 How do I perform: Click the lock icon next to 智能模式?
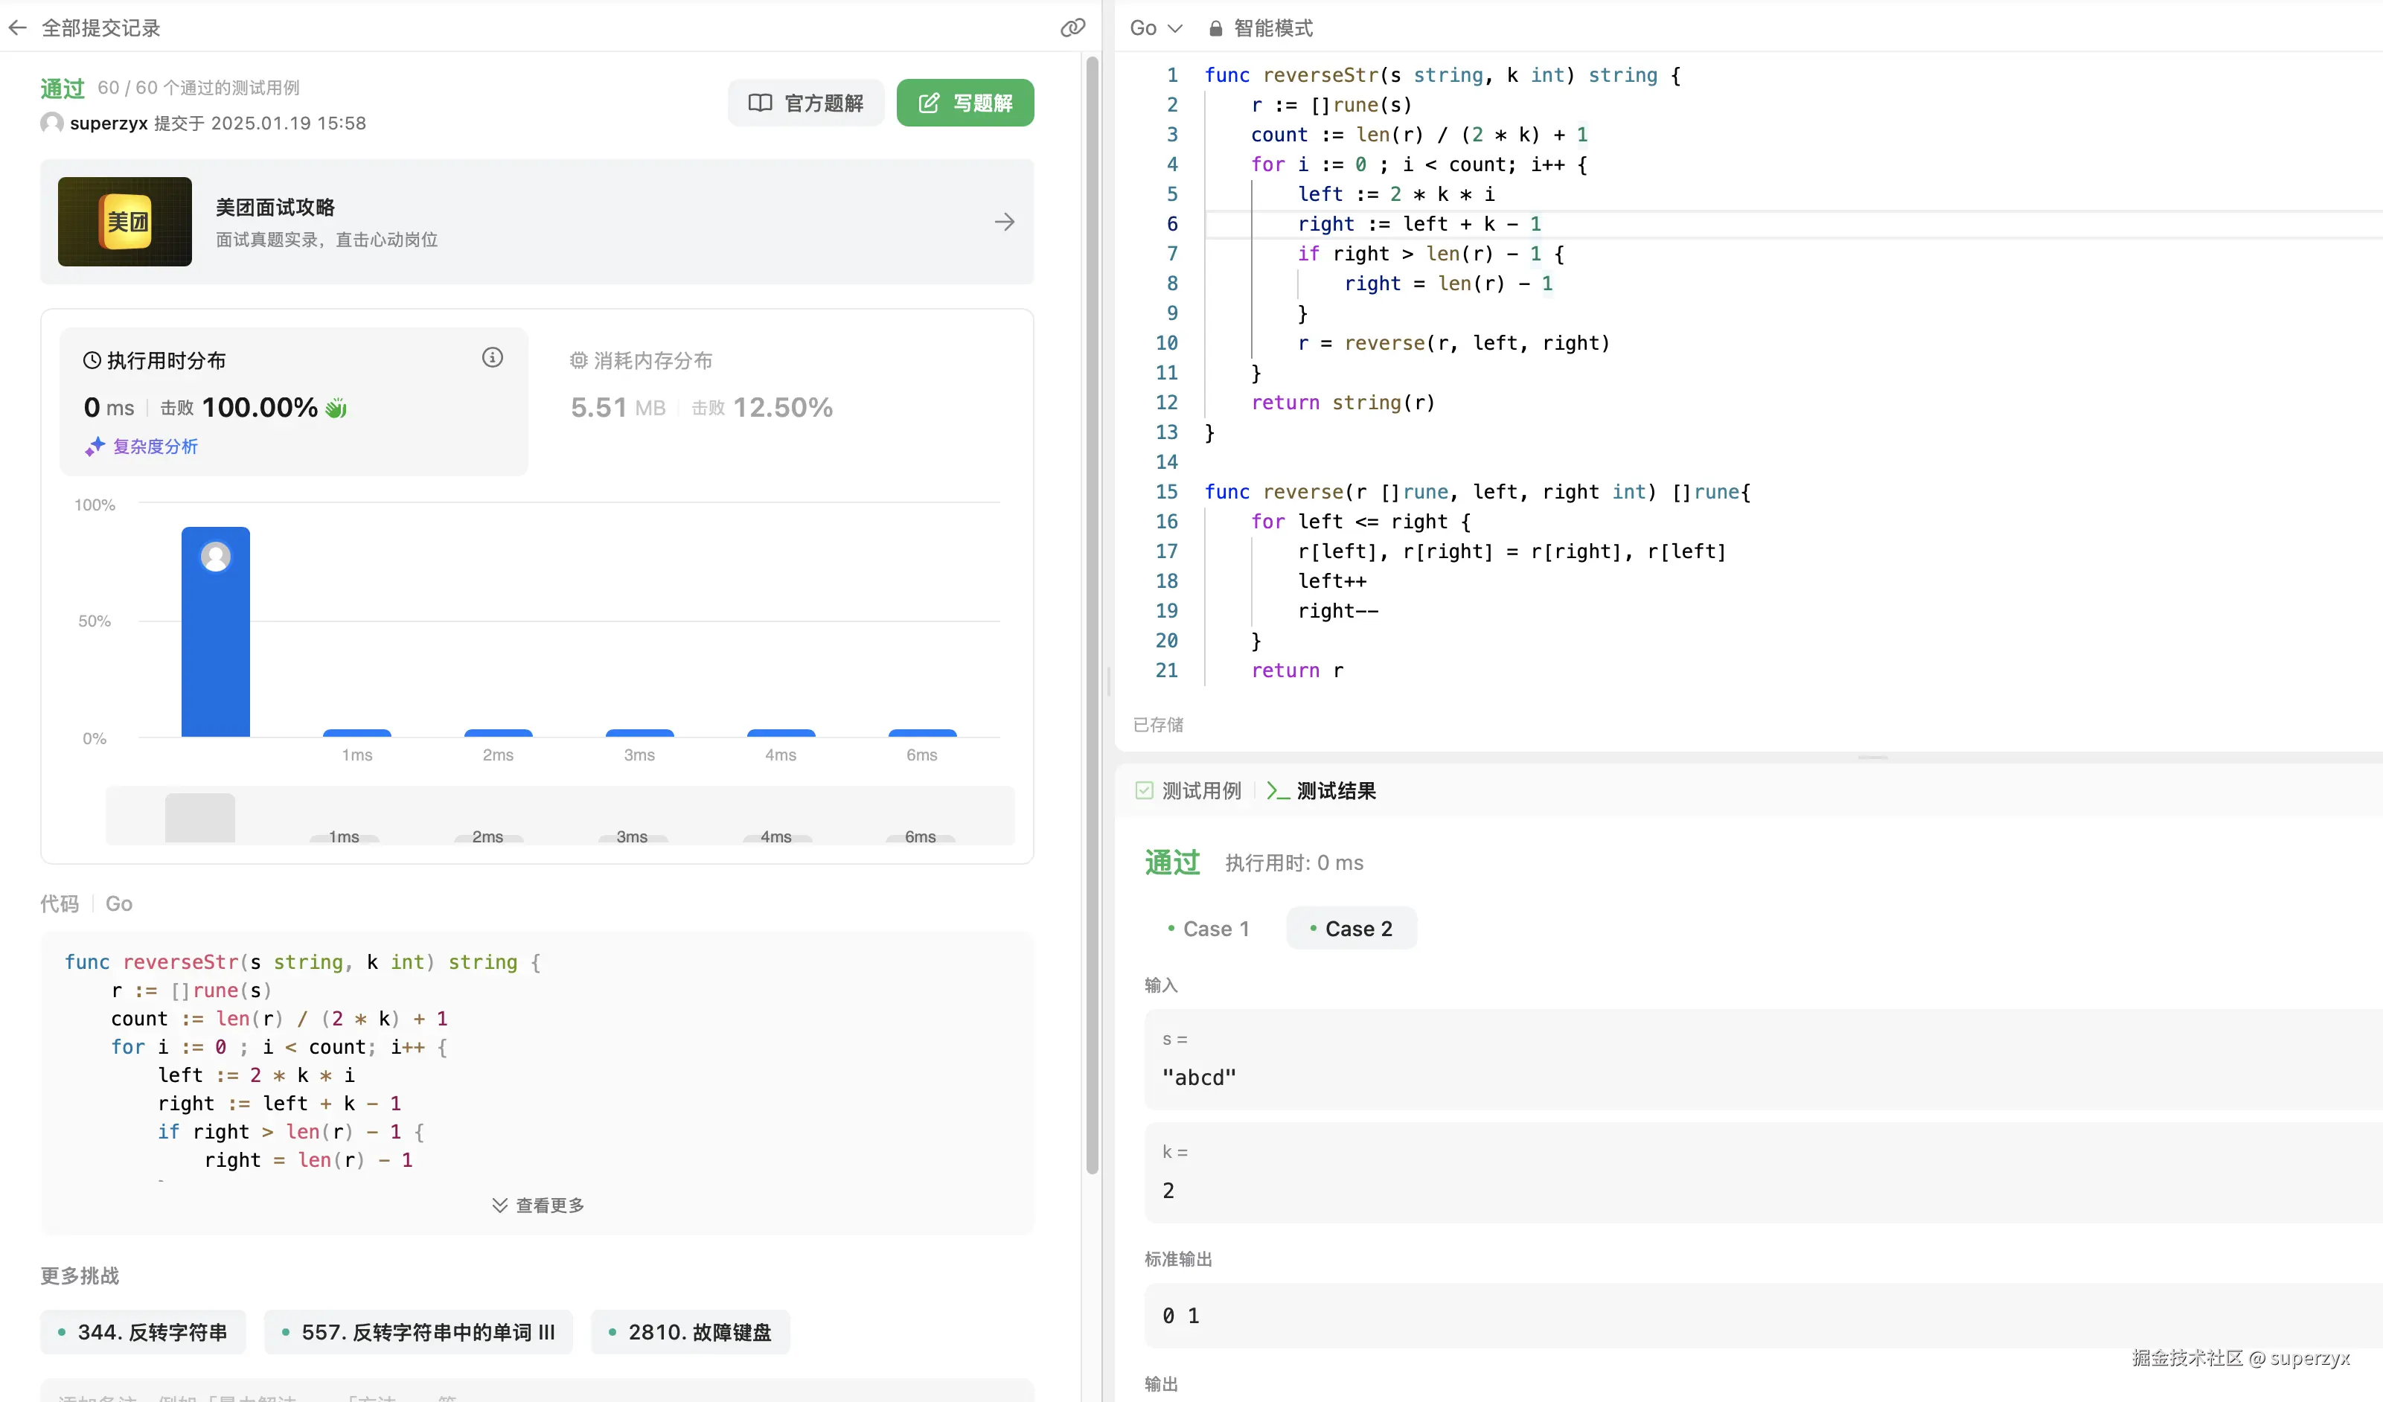(x=1215, y=28)
